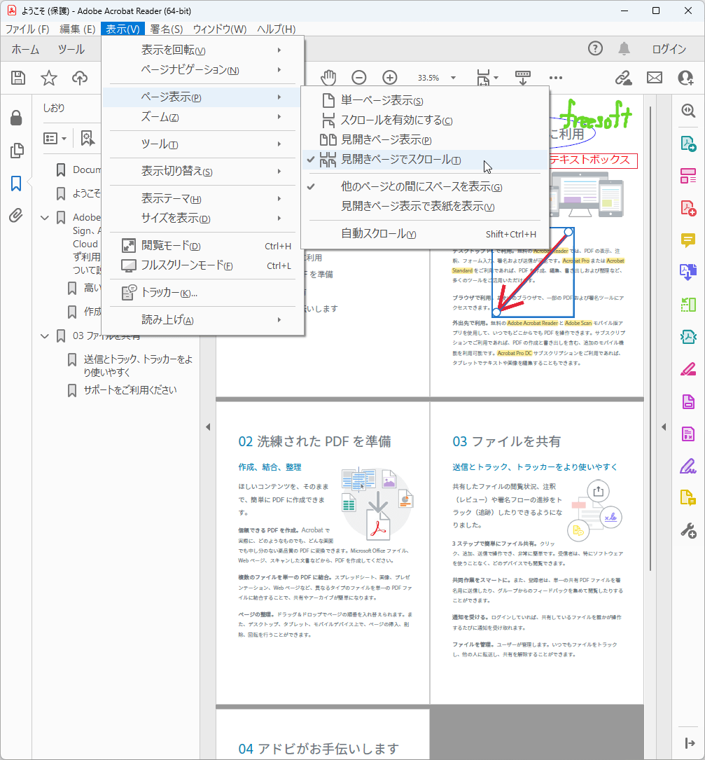Go to 送信とトラック bookmark entry

point(139,366)
